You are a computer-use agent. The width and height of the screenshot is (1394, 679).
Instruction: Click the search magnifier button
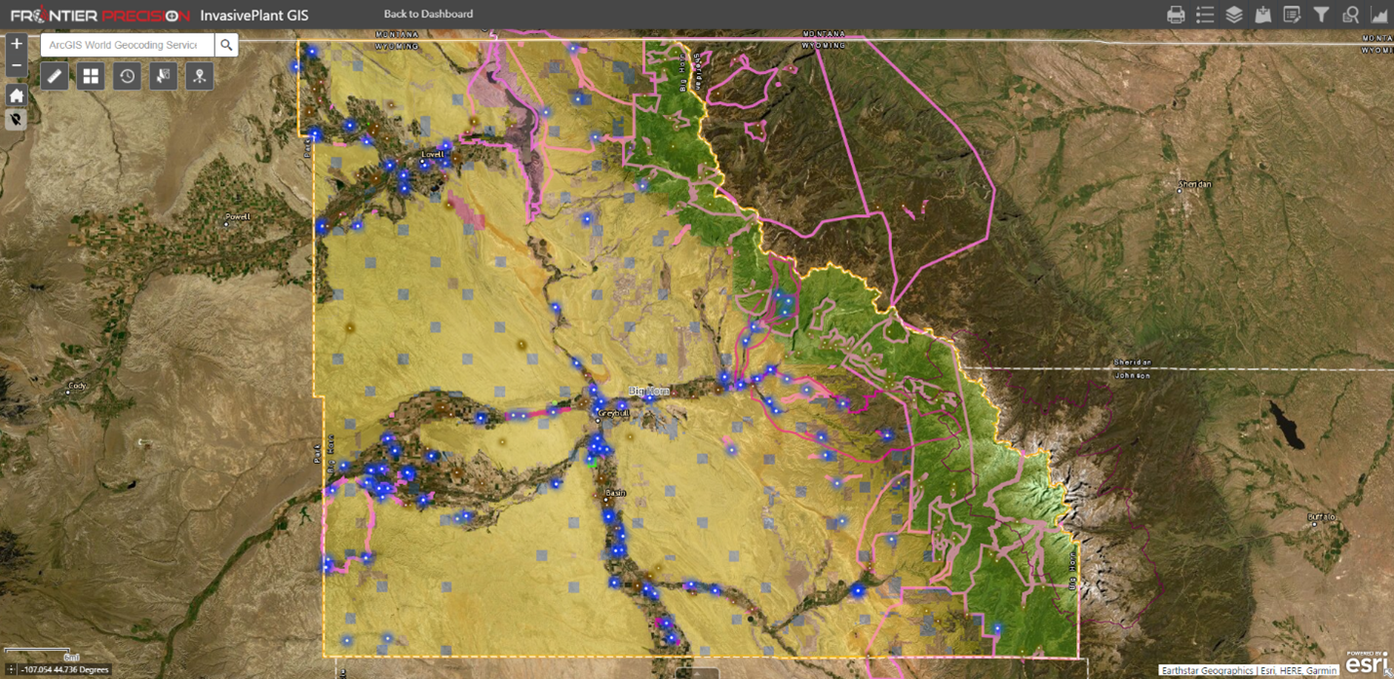click(226, 45)
